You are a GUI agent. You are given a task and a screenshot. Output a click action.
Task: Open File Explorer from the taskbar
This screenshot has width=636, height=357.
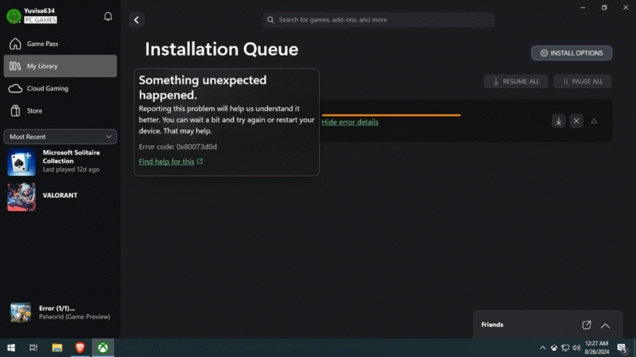pos(57,347)
